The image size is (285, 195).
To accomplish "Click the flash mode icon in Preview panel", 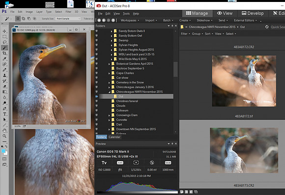I will click(152, 163).
